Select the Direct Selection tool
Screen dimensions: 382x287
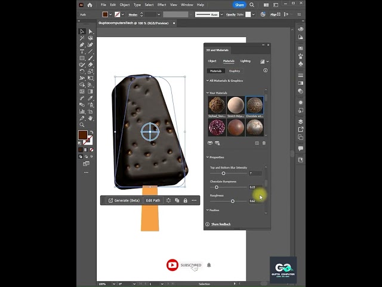pos(91,32)
